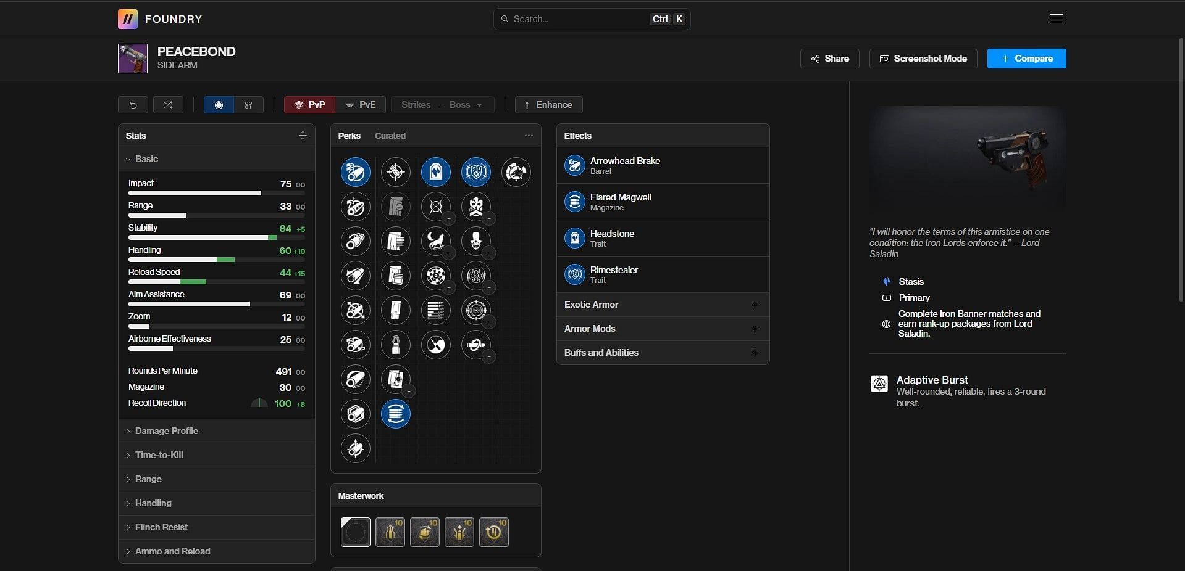
Task: Select the Arrowhead Brake barrel perk in grid
Action: pos(356,172)
